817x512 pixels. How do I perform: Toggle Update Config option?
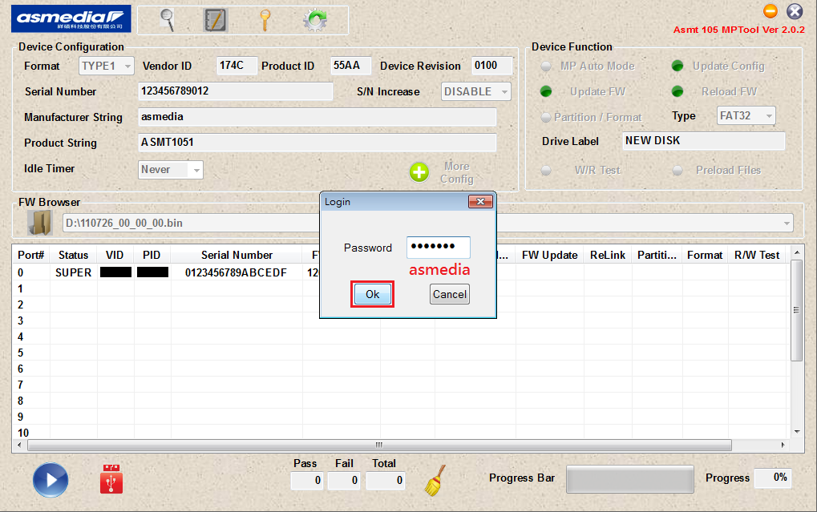(677, 67)
